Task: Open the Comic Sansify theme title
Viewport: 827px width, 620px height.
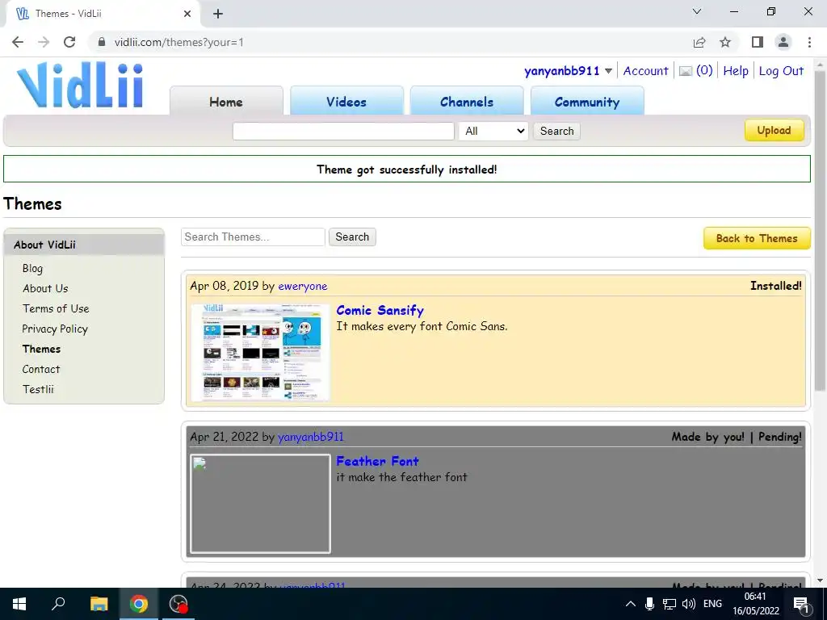Action: pyautogui.click(x=380, y=311)
